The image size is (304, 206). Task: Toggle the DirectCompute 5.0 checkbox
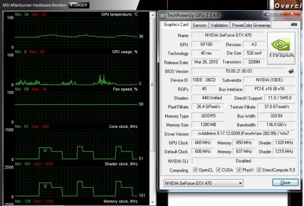click(x=259, y=170)
